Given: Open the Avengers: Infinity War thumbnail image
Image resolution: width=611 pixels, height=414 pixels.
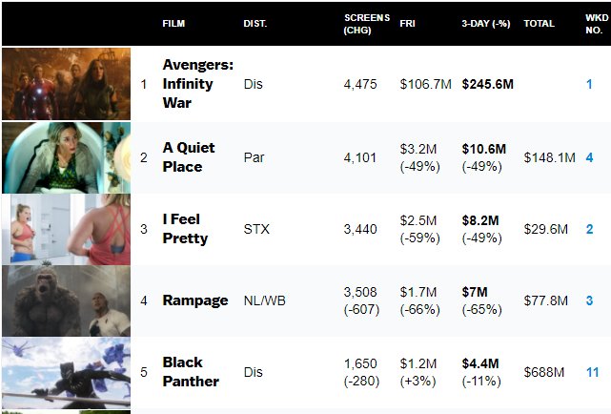Looking at the screenshot, I should [x=66, y=84].
